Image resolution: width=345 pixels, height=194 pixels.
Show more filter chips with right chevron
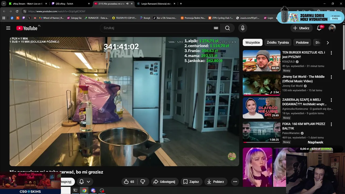[328, 43]
